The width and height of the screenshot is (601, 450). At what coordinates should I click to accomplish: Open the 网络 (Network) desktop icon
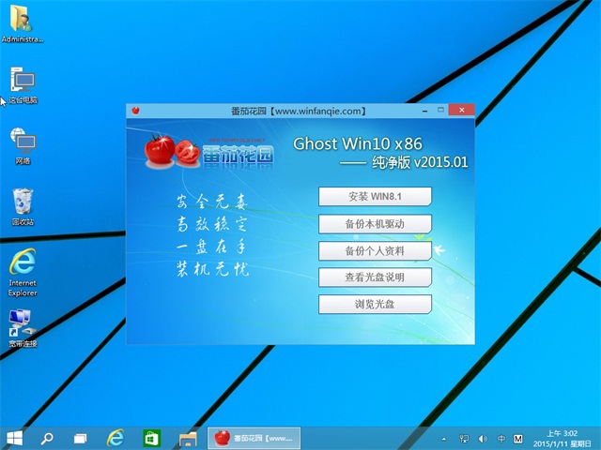click(x=23, y=142)
